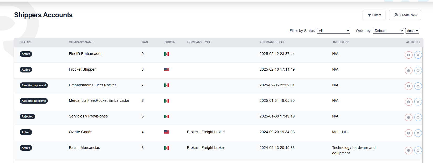Expand Embarcadores Fleet Rocket row chevron

tap(418, 86)
